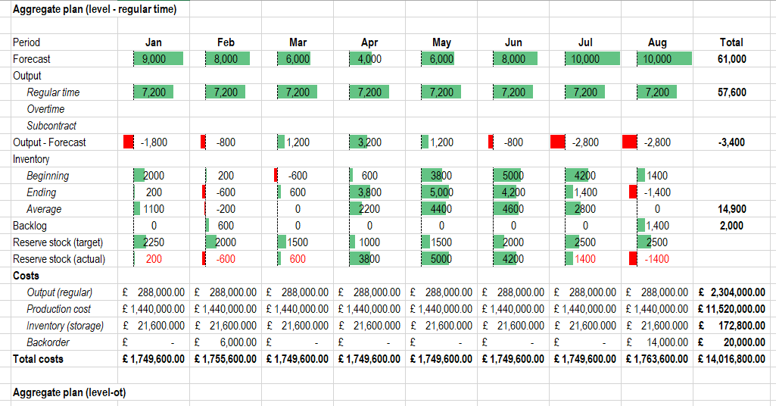
Task: Select the Apr forecast value 4,000
Action: point(369,59)
